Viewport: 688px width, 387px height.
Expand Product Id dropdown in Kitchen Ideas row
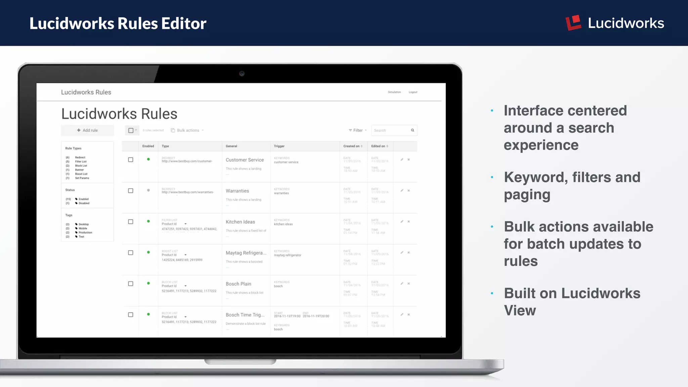click(185, 224)
